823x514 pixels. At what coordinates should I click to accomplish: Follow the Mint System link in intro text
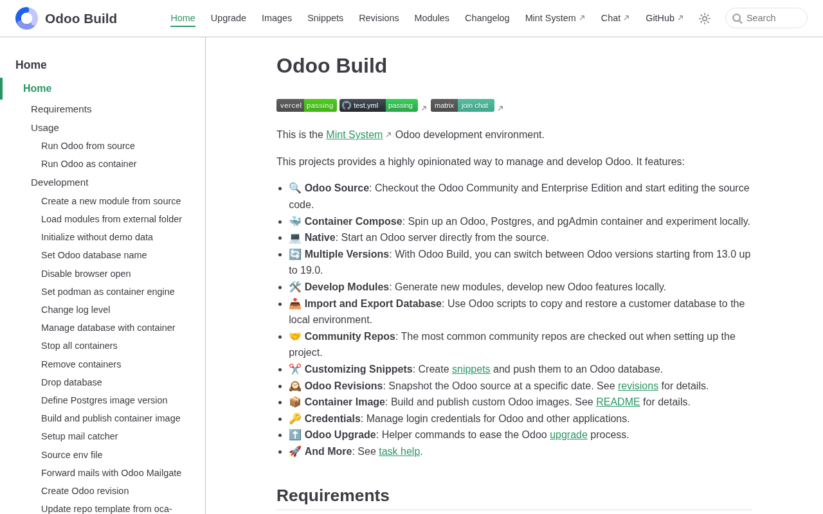click(x=354, y=134)
